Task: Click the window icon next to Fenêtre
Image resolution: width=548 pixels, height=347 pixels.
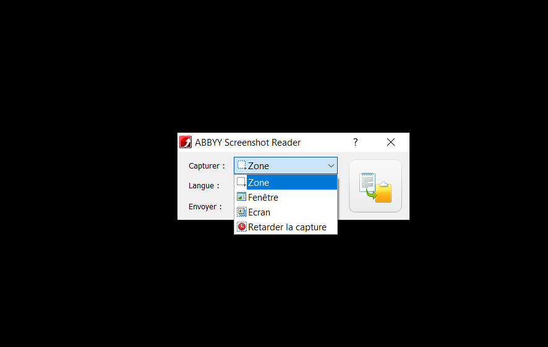Action: [241, 197]
